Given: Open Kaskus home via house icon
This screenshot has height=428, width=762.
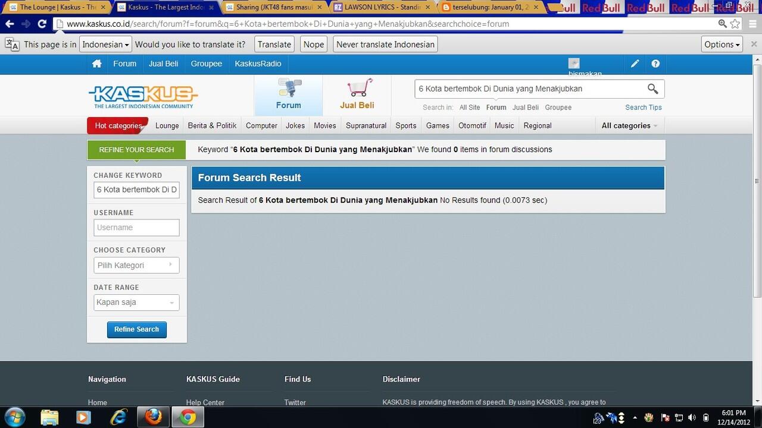Looking at the screenshot, I should tap(97, 64).
